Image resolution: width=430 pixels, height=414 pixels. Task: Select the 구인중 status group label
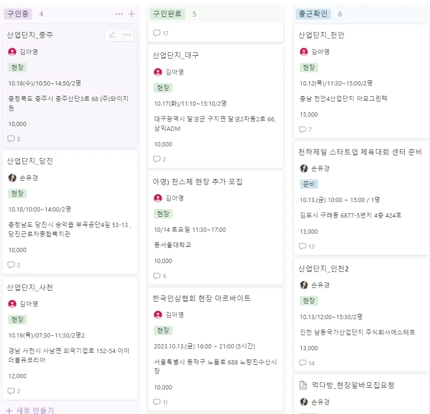[x=18, y=14]
